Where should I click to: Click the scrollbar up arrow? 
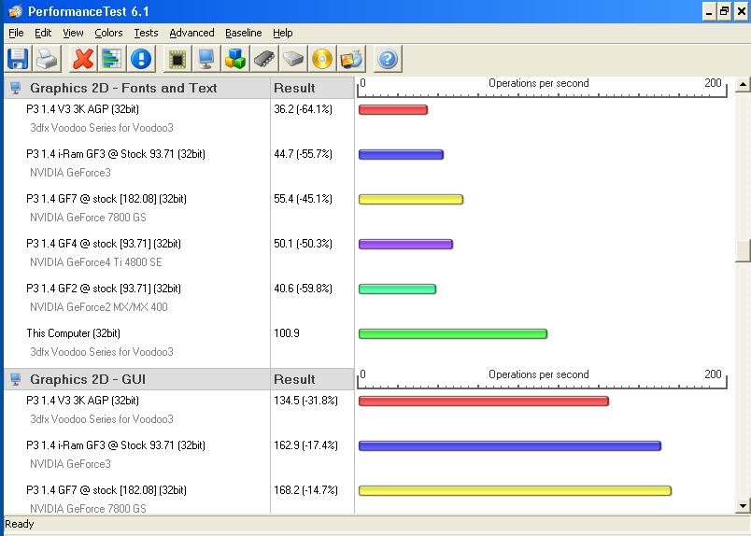pyautogui.click(x=743, y=85)
